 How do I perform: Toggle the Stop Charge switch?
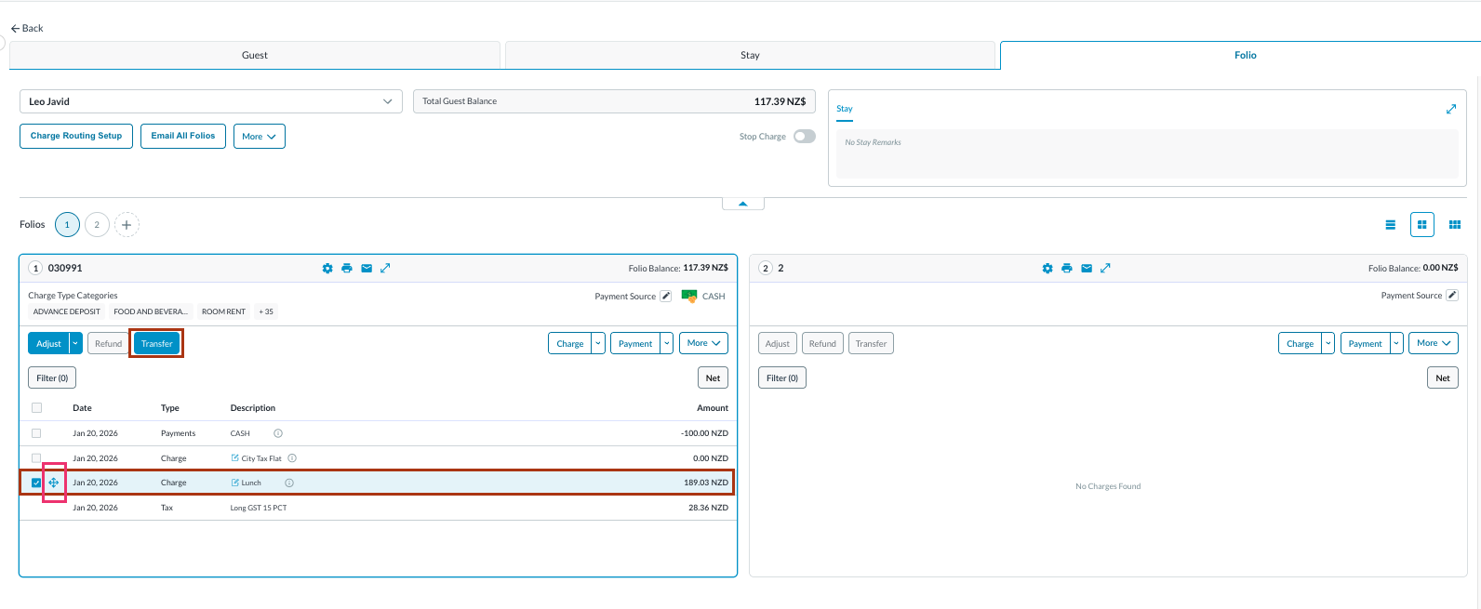pos(804,137)
